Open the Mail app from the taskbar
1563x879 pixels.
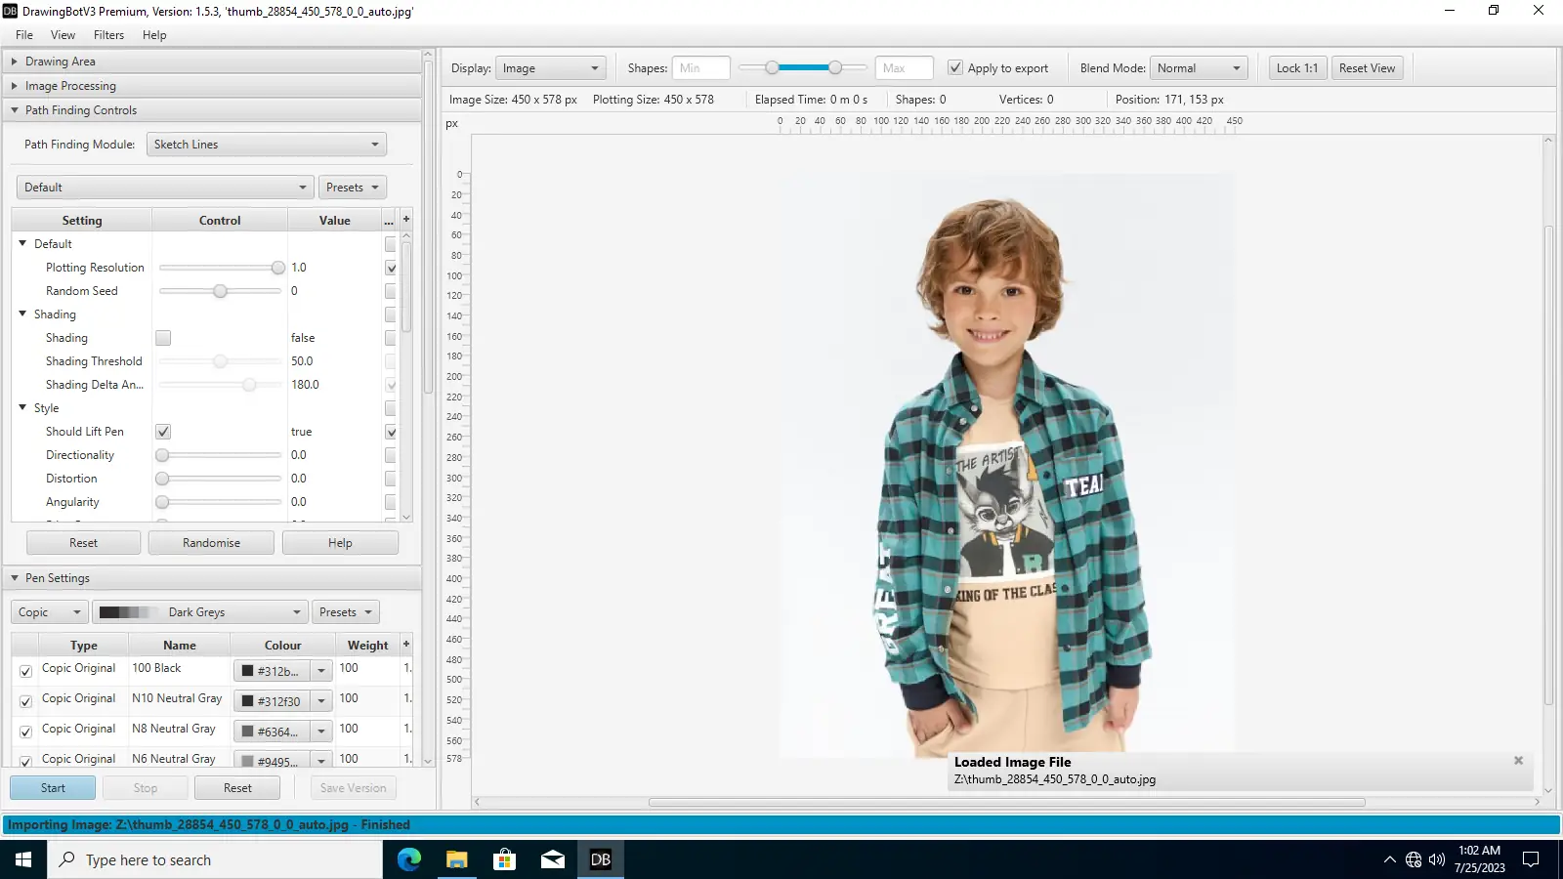click(x=552, y=859)
